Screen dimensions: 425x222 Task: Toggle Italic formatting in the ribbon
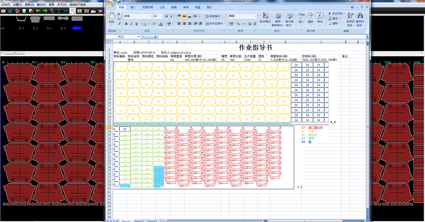pyautogui.click(x=131, y=24)
